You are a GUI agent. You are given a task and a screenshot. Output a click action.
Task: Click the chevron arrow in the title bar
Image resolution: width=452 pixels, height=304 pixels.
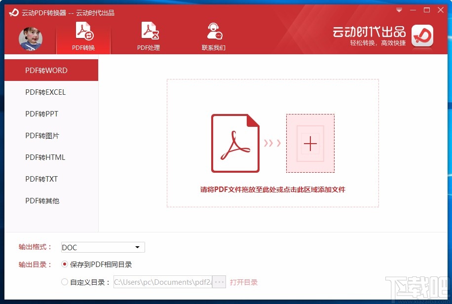(399, 10)
